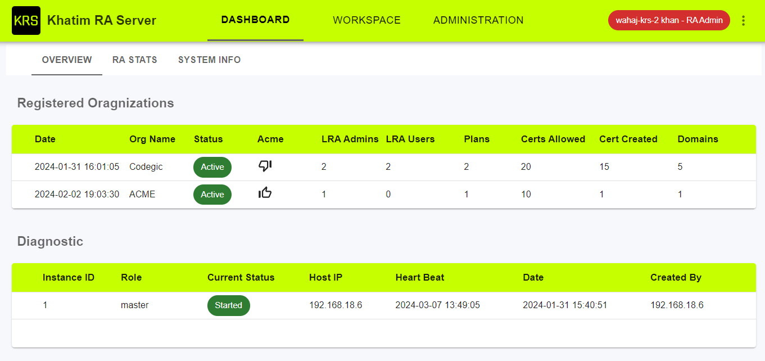Click date 2024-02-02 19:03:30
This screenshot has height=361, width=765.
tap(77, 195)
